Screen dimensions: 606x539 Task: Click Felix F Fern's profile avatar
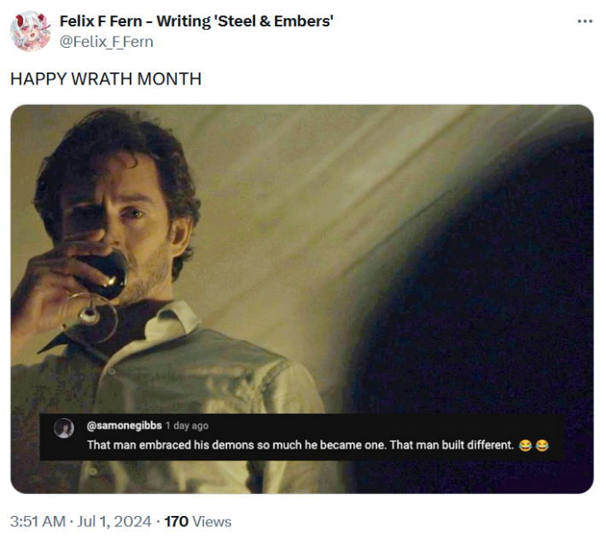click(30, 32)
